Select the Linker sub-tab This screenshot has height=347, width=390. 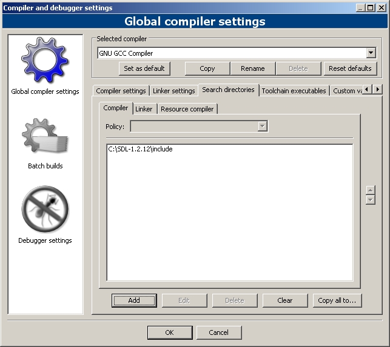click(144, 109)
